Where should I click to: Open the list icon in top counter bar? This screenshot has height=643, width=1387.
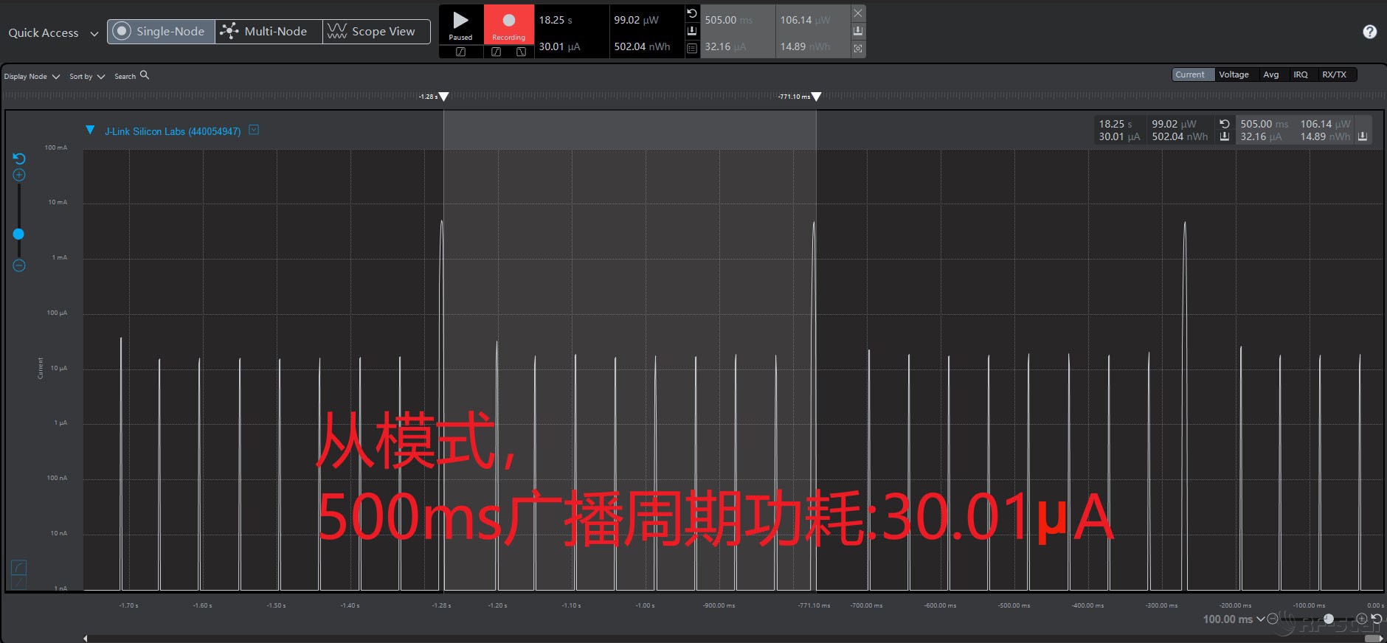click(x=692, y=49)
